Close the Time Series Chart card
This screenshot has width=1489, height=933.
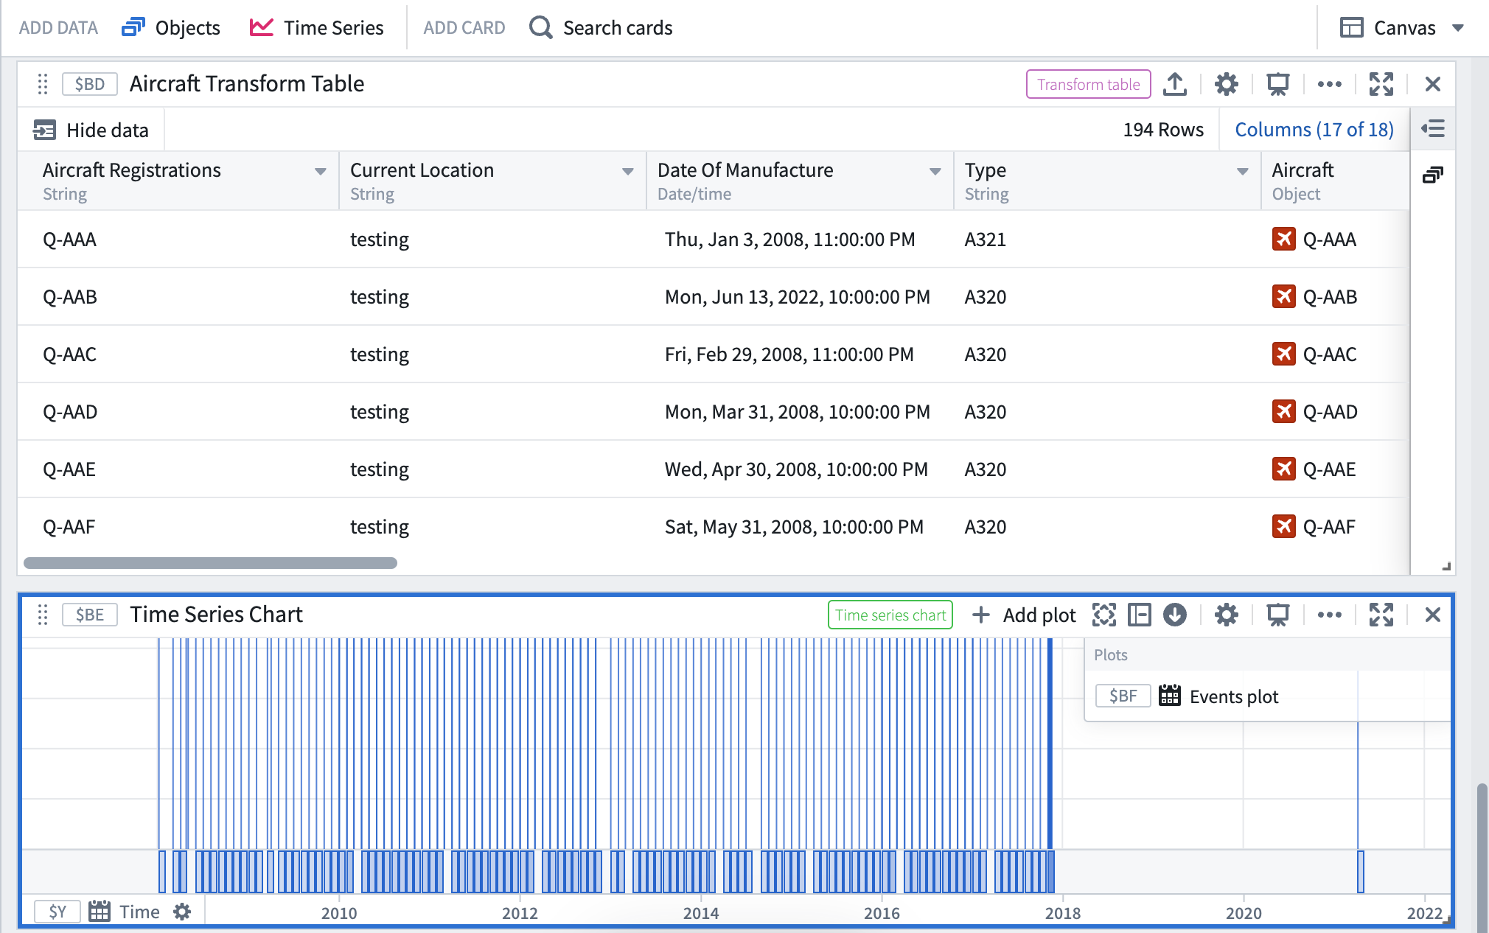tap(1433, 615)
